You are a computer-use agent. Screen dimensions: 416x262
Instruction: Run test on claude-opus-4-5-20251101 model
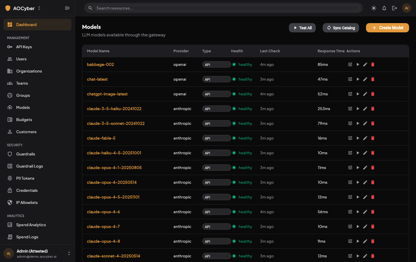pos(358,197)
